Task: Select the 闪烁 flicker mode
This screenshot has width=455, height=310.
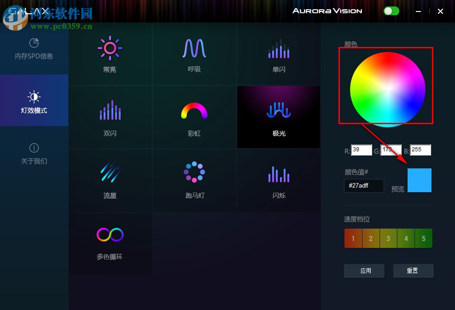Action: 279,180
